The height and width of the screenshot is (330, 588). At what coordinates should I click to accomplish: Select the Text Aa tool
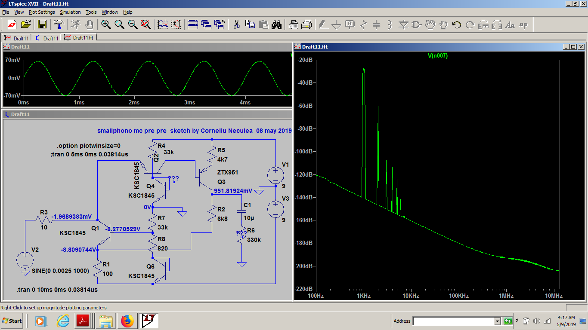[510, 24]
